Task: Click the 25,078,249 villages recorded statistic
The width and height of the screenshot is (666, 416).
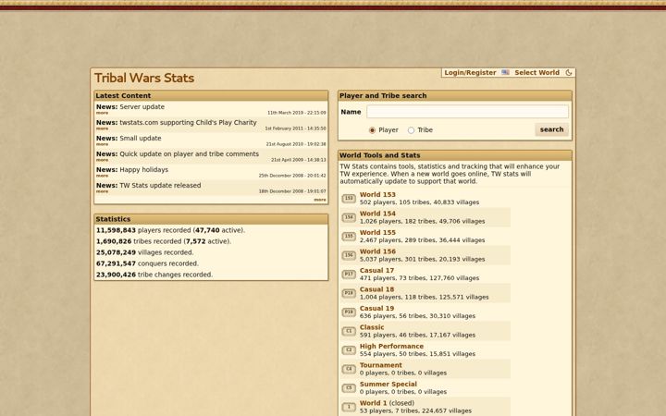Action: (144, 252)
